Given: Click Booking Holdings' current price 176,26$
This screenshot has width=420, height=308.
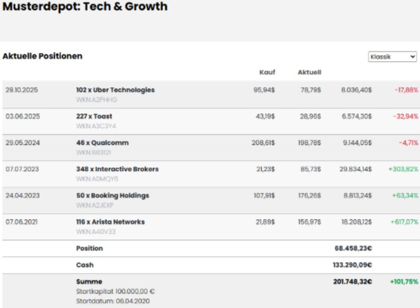Looking at the screenshot, I should 309,195.
